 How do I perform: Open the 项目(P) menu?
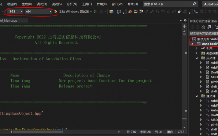click(x=12, y=4)
